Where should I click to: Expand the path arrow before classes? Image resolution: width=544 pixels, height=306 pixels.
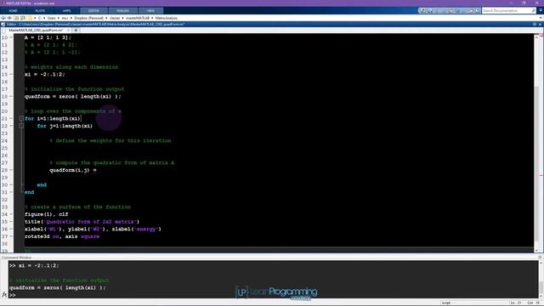106,18
